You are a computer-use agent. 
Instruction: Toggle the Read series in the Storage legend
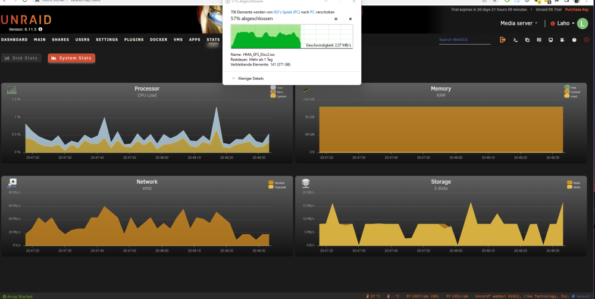point(572,182)
